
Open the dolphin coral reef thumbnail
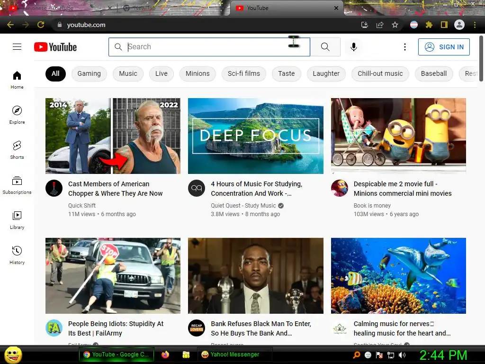click(x=398, y=276)
